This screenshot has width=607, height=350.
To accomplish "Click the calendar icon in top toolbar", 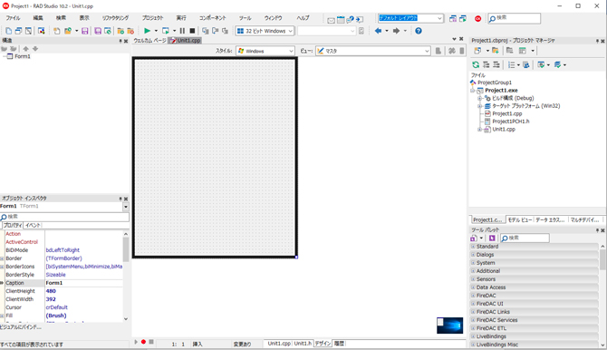I will [341, 19].
